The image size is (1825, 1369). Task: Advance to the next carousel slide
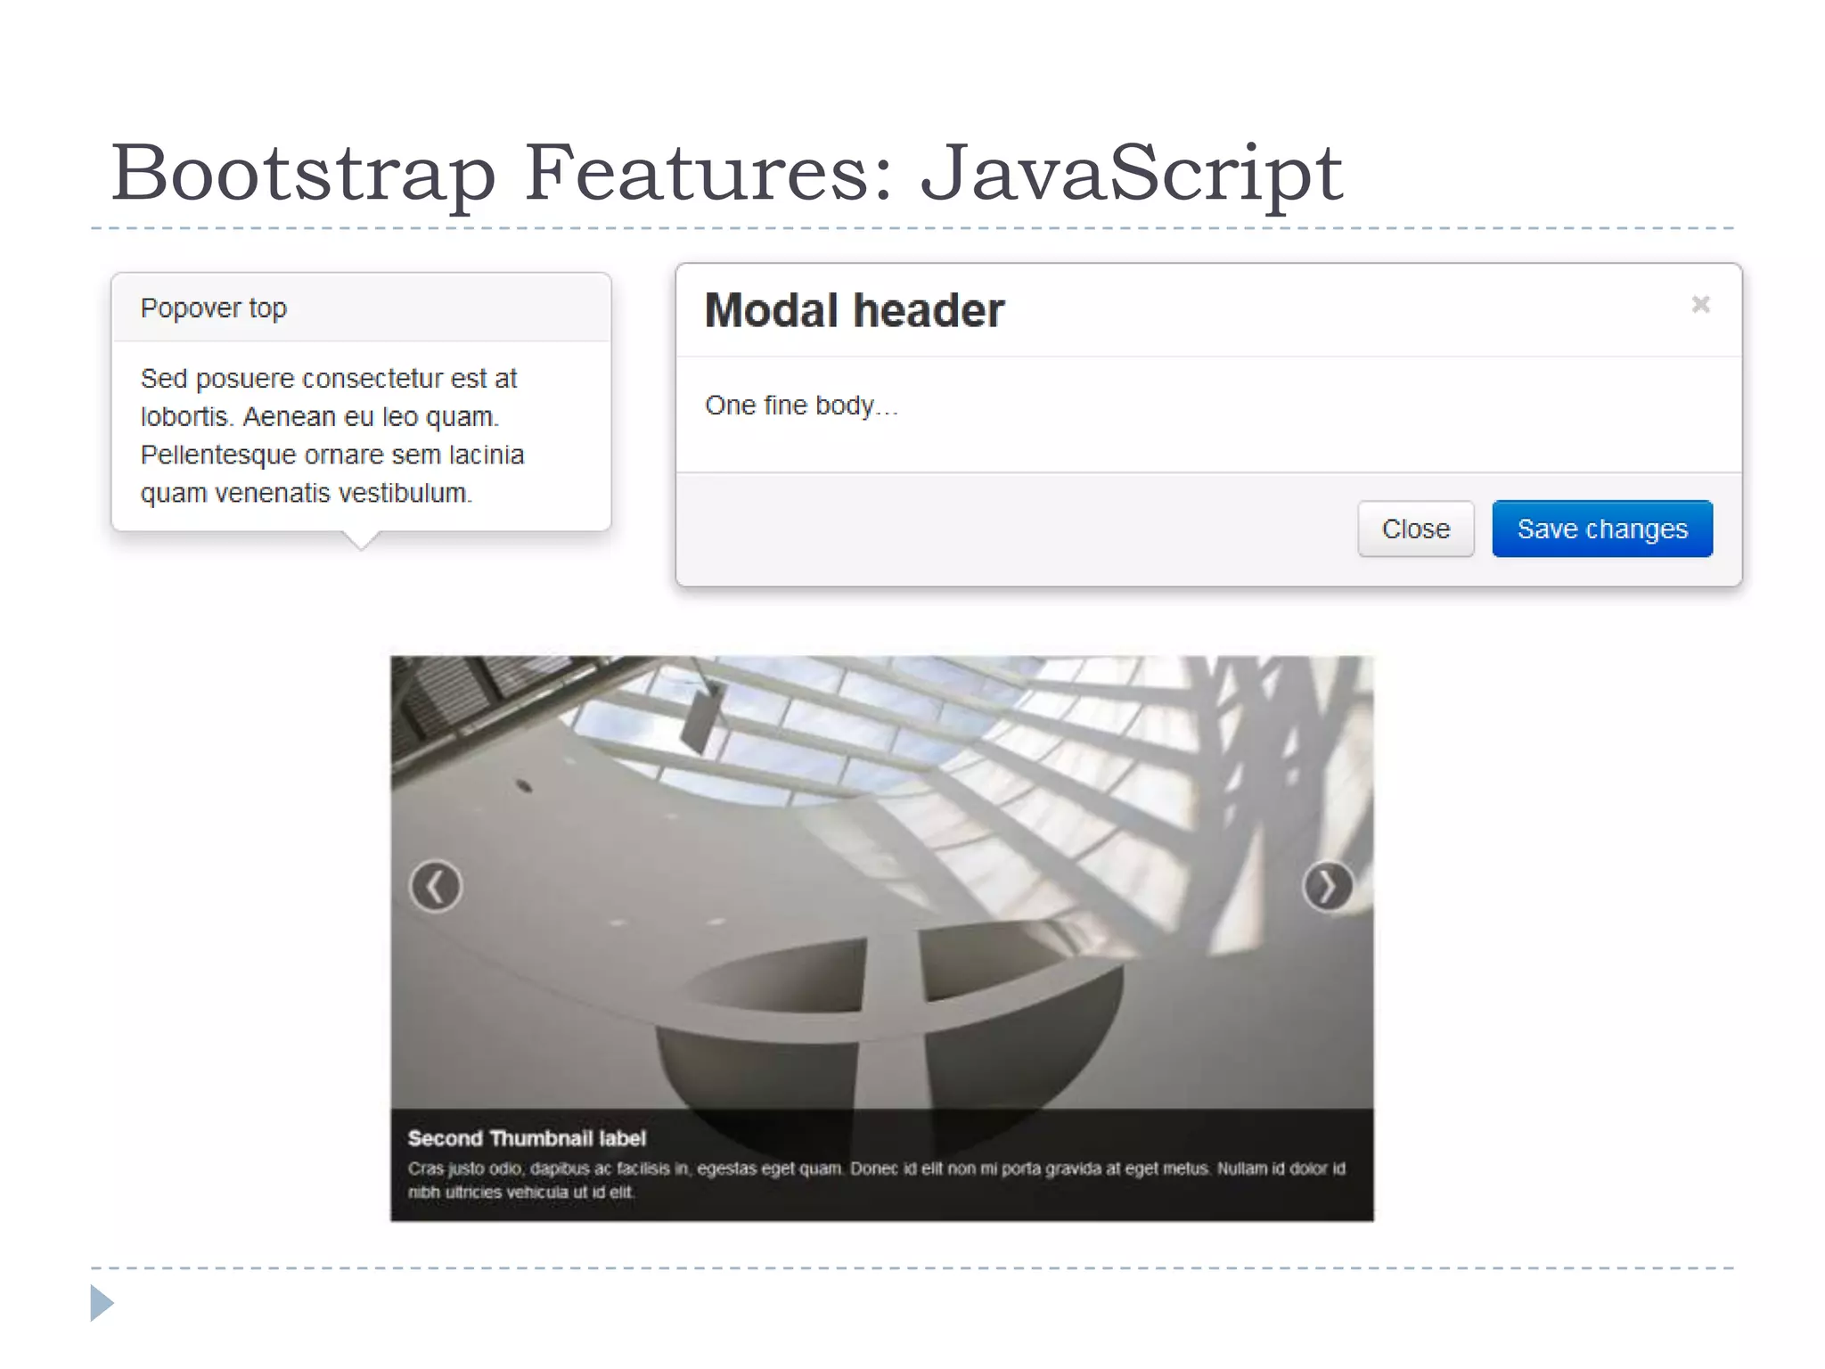point(1328,886)
